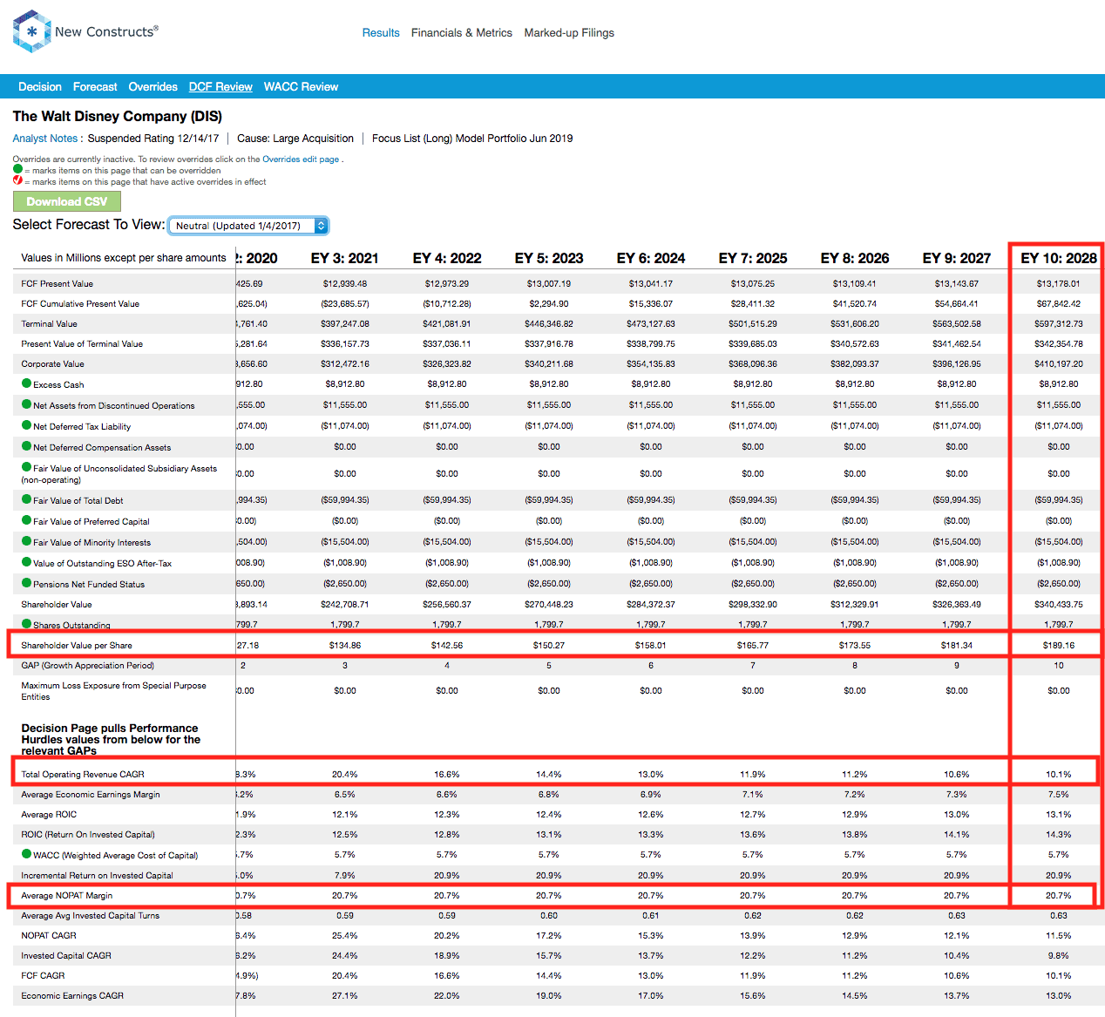Click the $189.16 shareholder value per share cell
This screenshot has width=1105, height=1017.
(1059, 646)
